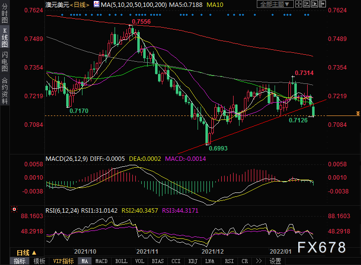This screenshot has height=265, width=361.
Task: Select the BIAS indicator button
Action: click(x=158, y=261)
